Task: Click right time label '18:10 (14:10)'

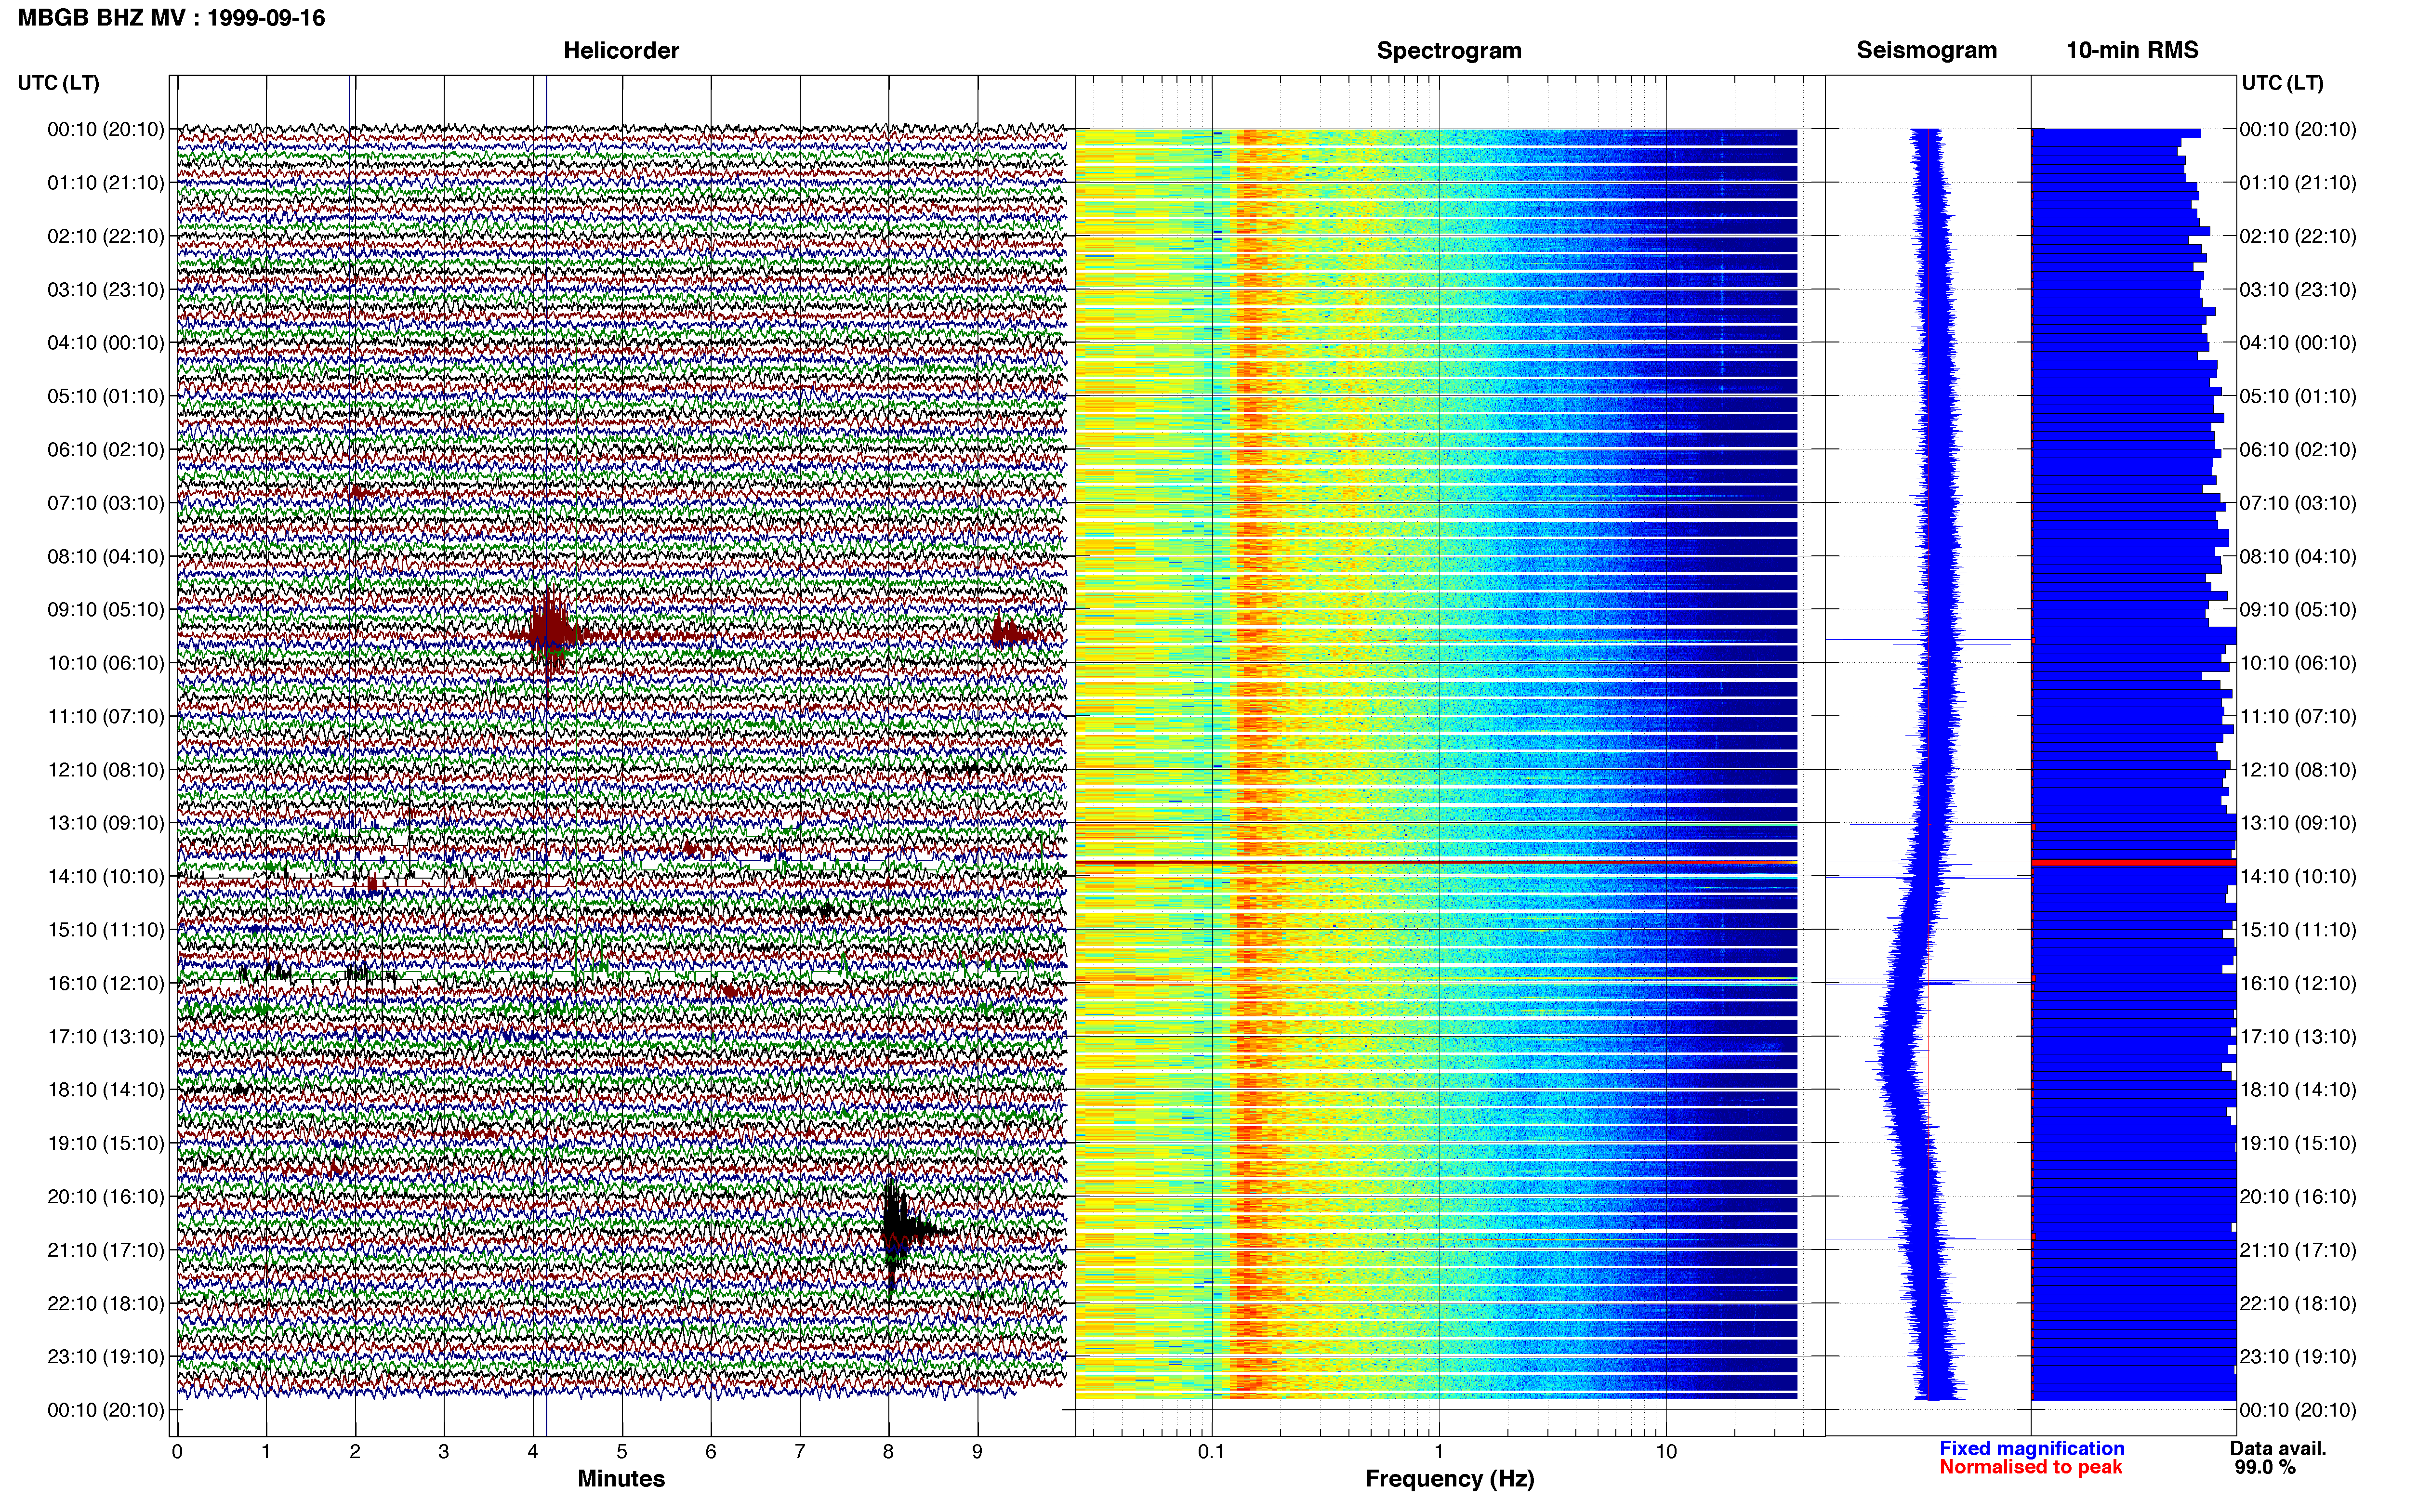Action: pyautogui.click(x=2298, y=1090)
